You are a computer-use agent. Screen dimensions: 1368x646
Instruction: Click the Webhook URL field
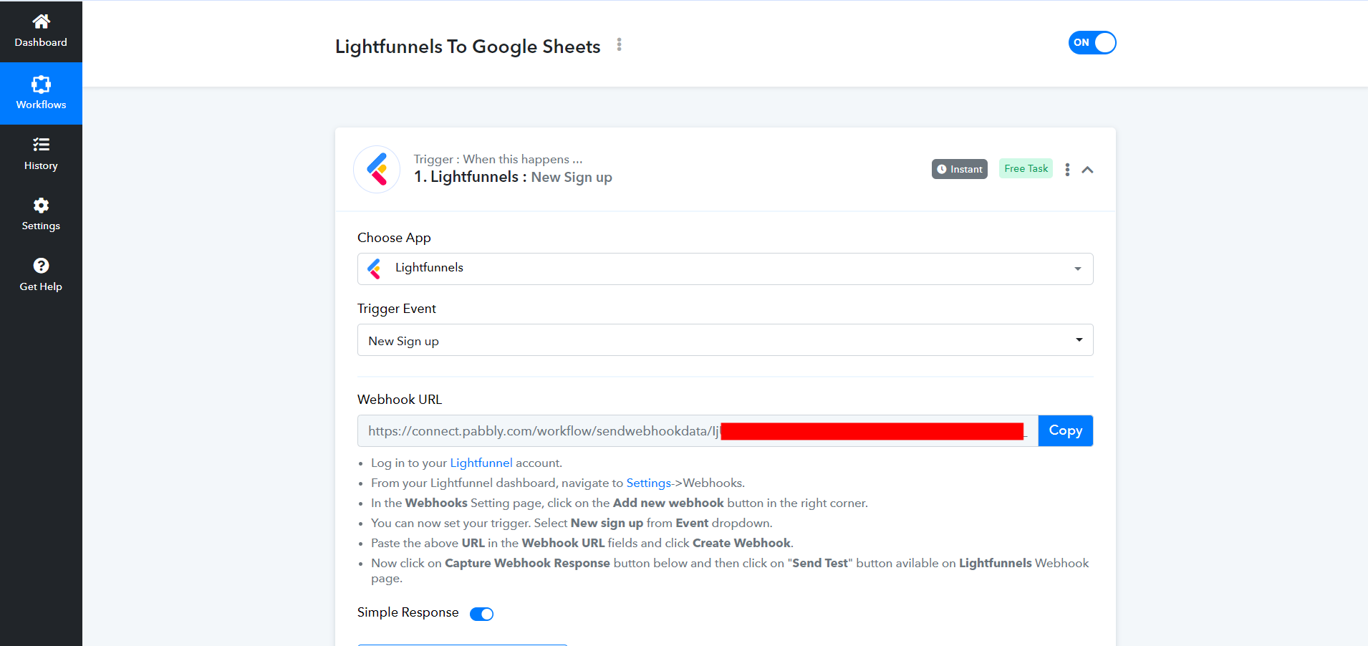698,431
